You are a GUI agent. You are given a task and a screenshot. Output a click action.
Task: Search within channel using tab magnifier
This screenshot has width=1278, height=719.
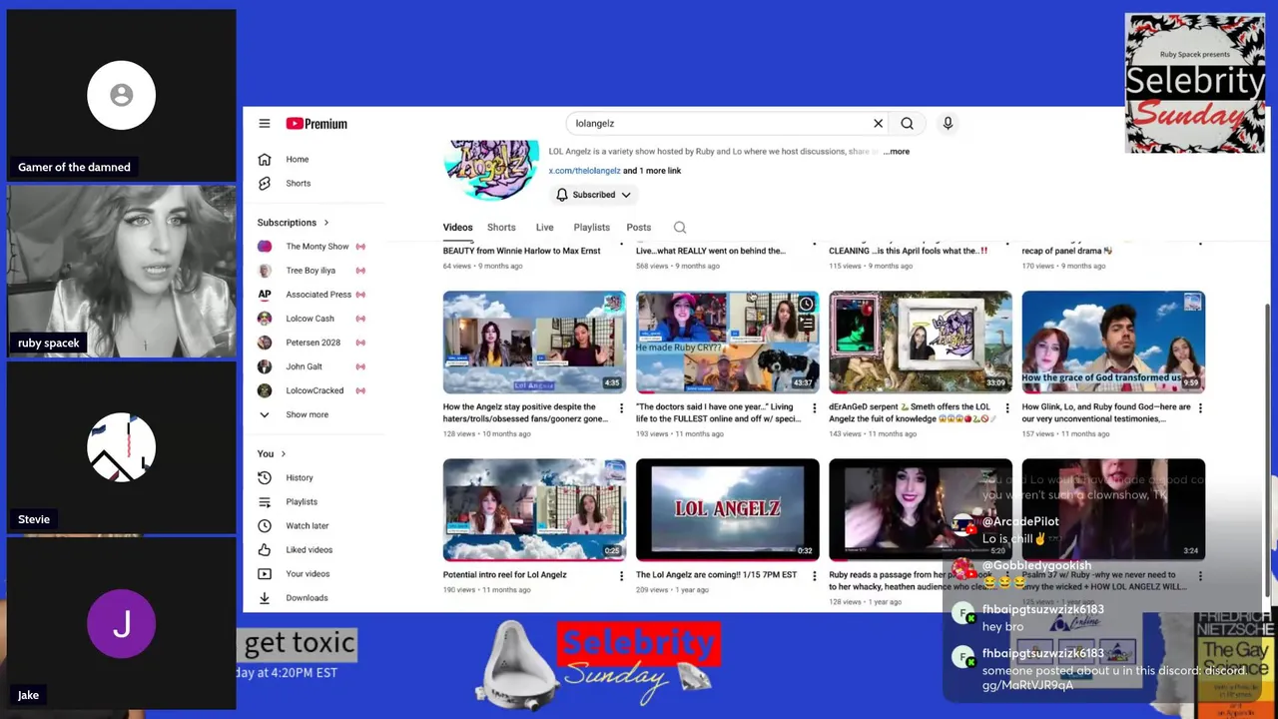pyautogui.click(x=680, y=228)
